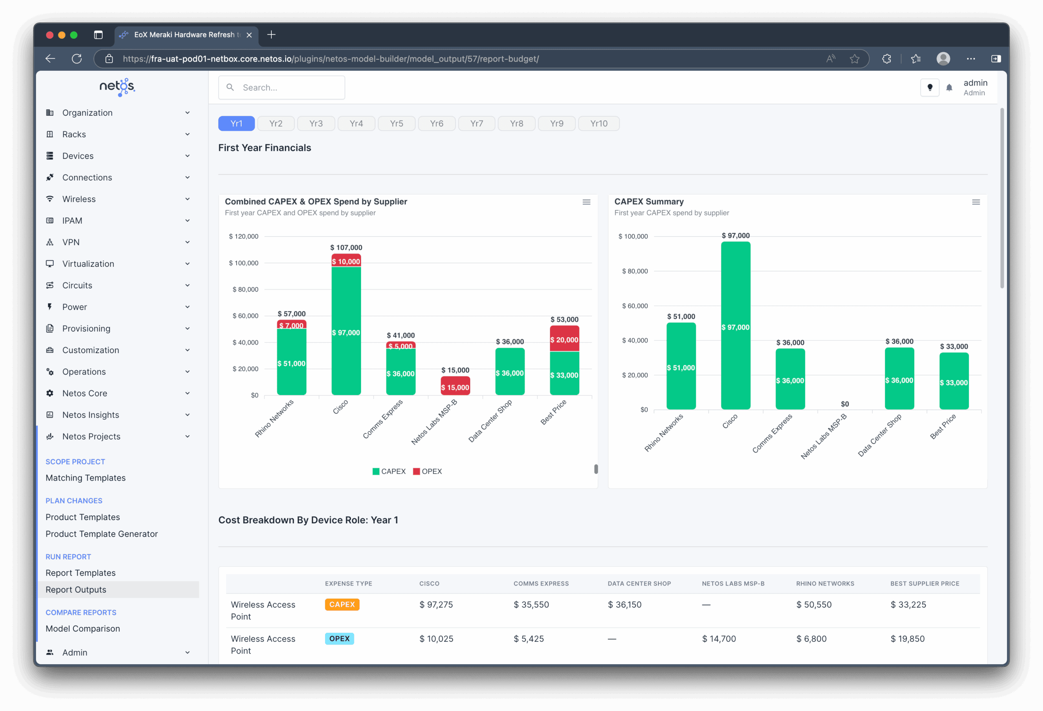Collapse the Netos Projects menu chevron

pos(187,437)
